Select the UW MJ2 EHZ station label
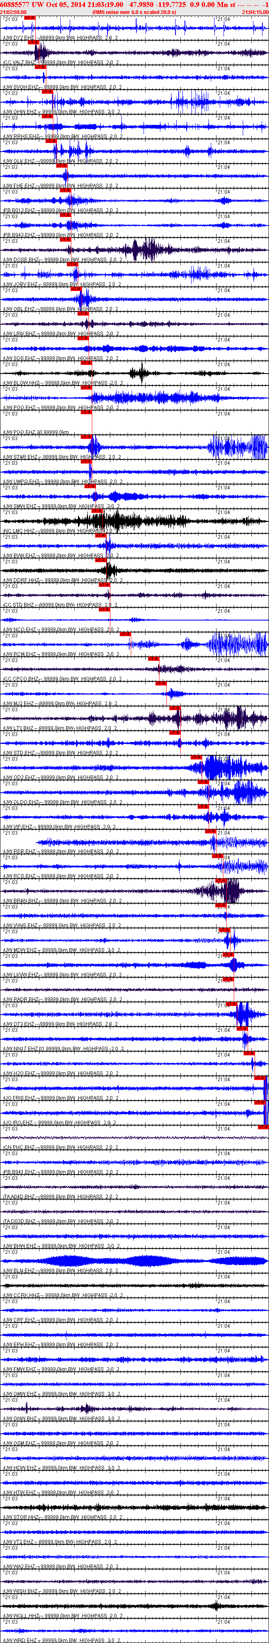 pos(60,704)
